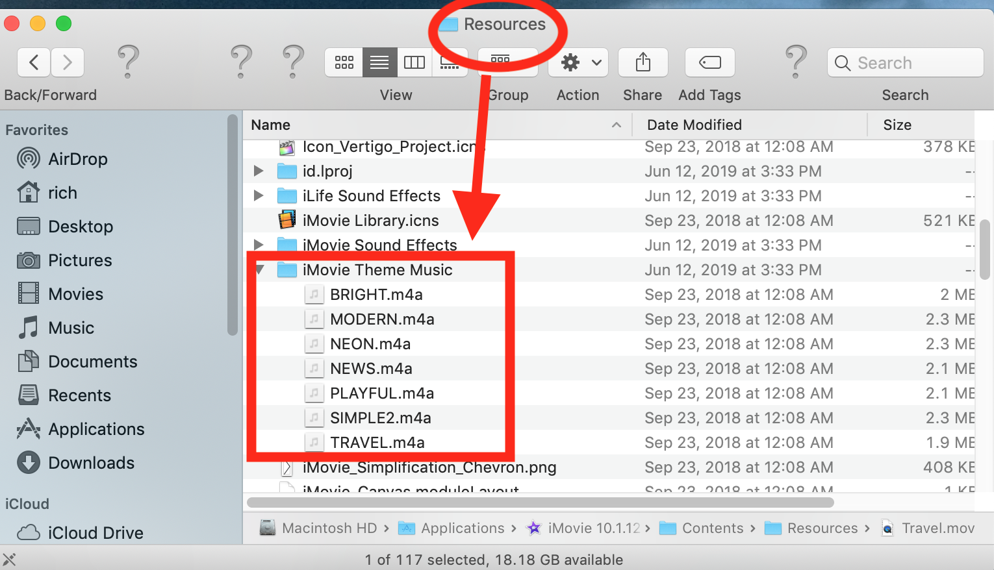Click the TRAVEL.m4a audio file icon
Viewport: 994px width, 570px height.
click(314, 443)
